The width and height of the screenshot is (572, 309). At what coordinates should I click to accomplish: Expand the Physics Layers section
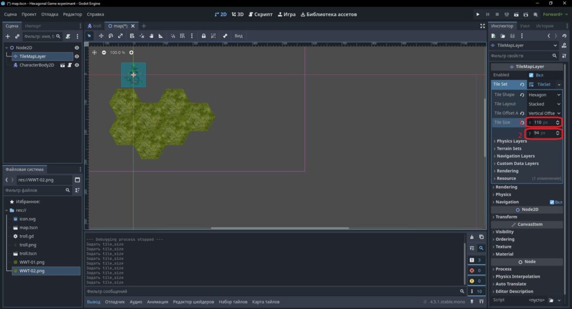click(511, 141)
